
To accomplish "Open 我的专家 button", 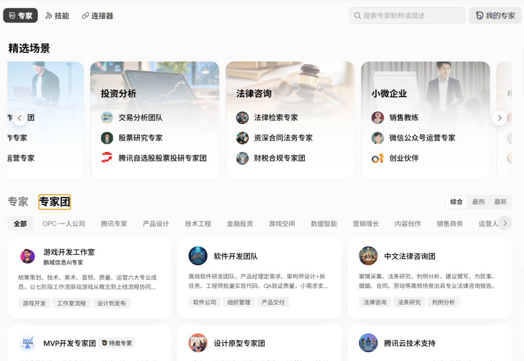I will 495,16.
